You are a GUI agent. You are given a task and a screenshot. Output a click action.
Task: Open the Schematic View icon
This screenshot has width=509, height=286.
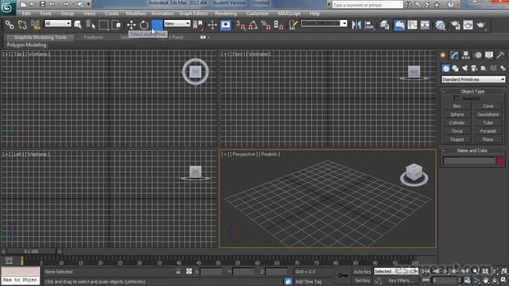coord(425,25)
